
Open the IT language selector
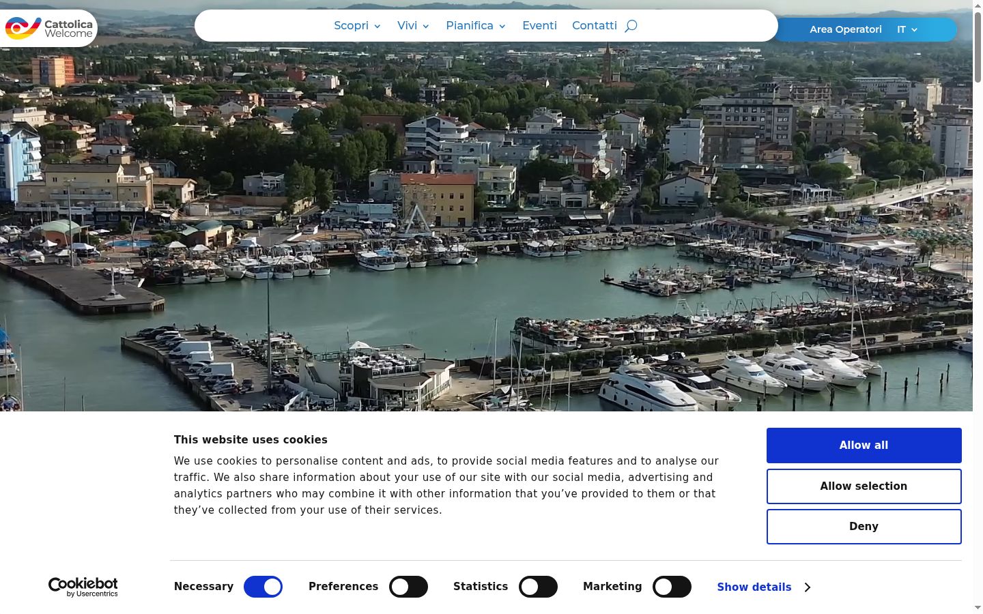coord(907,29)
